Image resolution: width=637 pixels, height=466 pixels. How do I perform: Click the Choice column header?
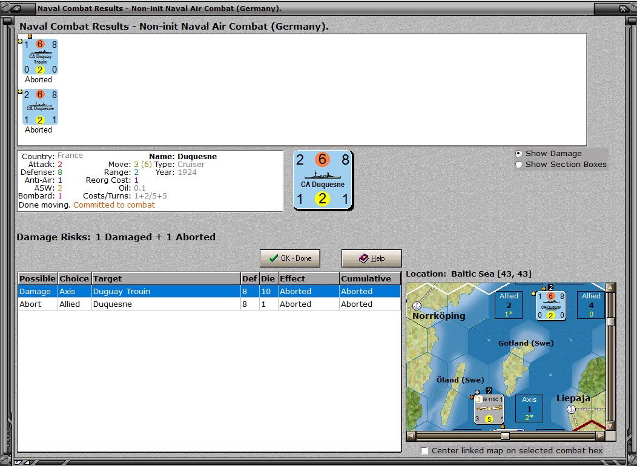coord(74,278)
